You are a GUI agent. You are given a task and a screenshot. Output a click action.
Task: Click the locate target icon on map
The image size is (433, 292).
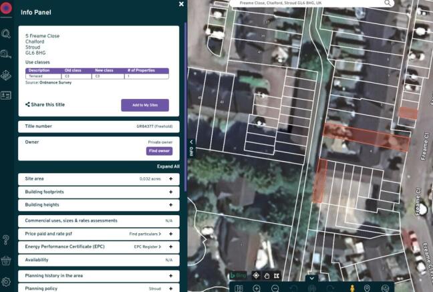pyautogui.click(x=255, y=275)
